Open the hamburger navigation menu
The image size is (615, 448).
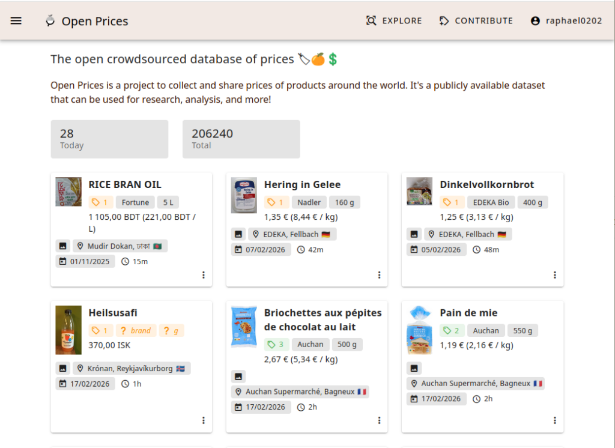click(16, 20)
